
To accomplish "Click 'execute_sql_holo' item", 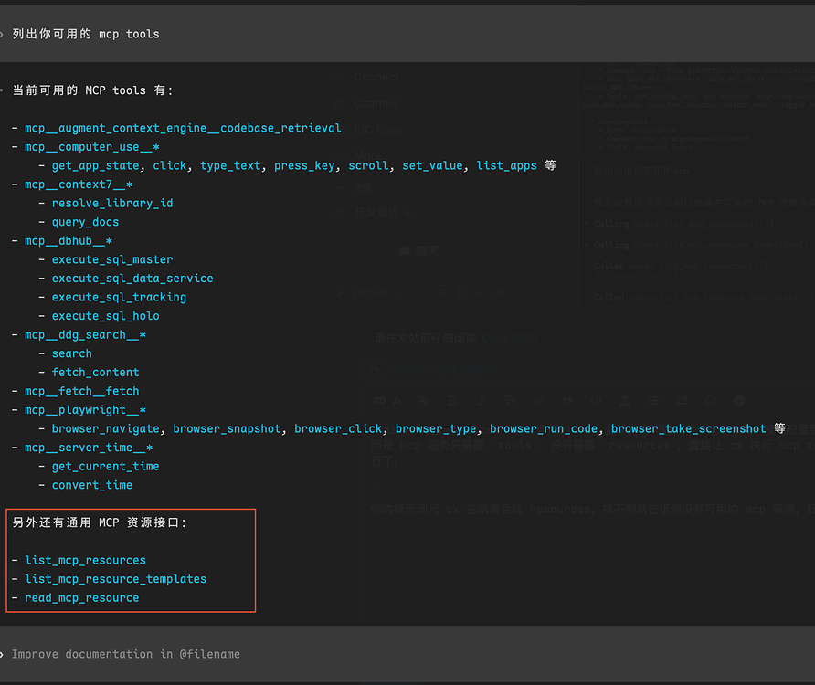I will (x=105, y=315).
